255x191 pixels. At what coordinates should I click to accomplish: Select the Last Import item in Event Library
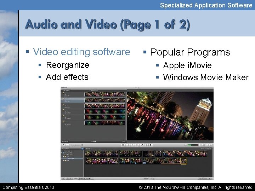point(67,151)
